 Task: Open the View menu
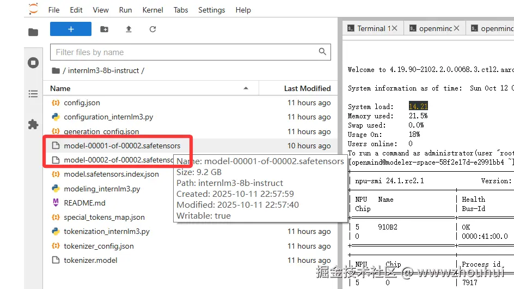(101, 10)
